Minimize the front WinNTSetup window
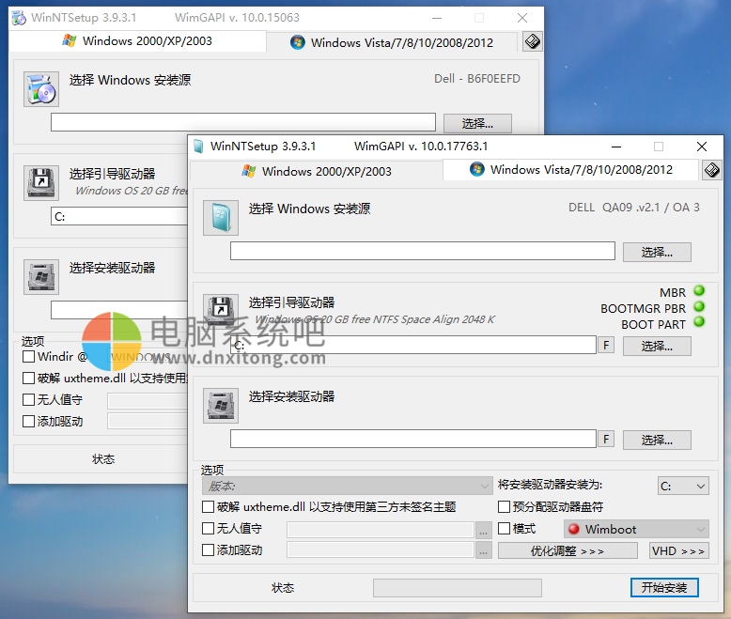731x619 pixels. (x=616, y=147)
